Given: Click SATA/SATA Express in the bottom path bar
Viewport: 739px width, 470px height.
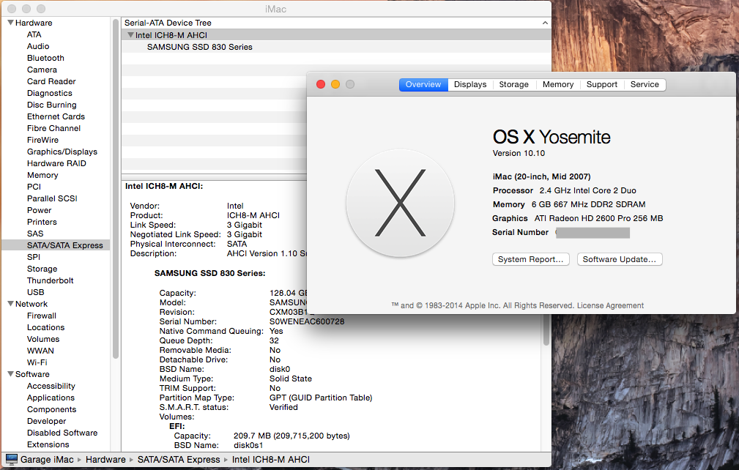Looking at the screenshot, I should 179,460.
